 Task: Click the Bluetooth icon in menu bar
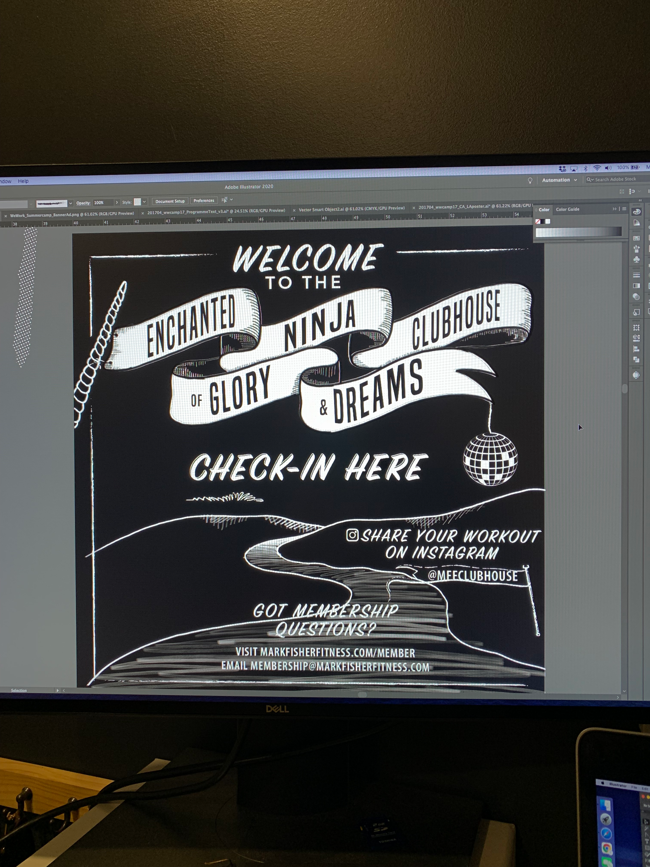click(x=585, y=168)
